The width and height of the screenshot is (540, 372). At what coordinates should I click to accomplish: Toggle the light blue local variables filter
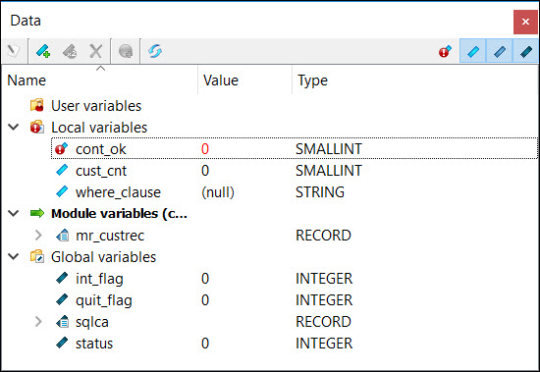pyautogui.click(x=473, y=52)
